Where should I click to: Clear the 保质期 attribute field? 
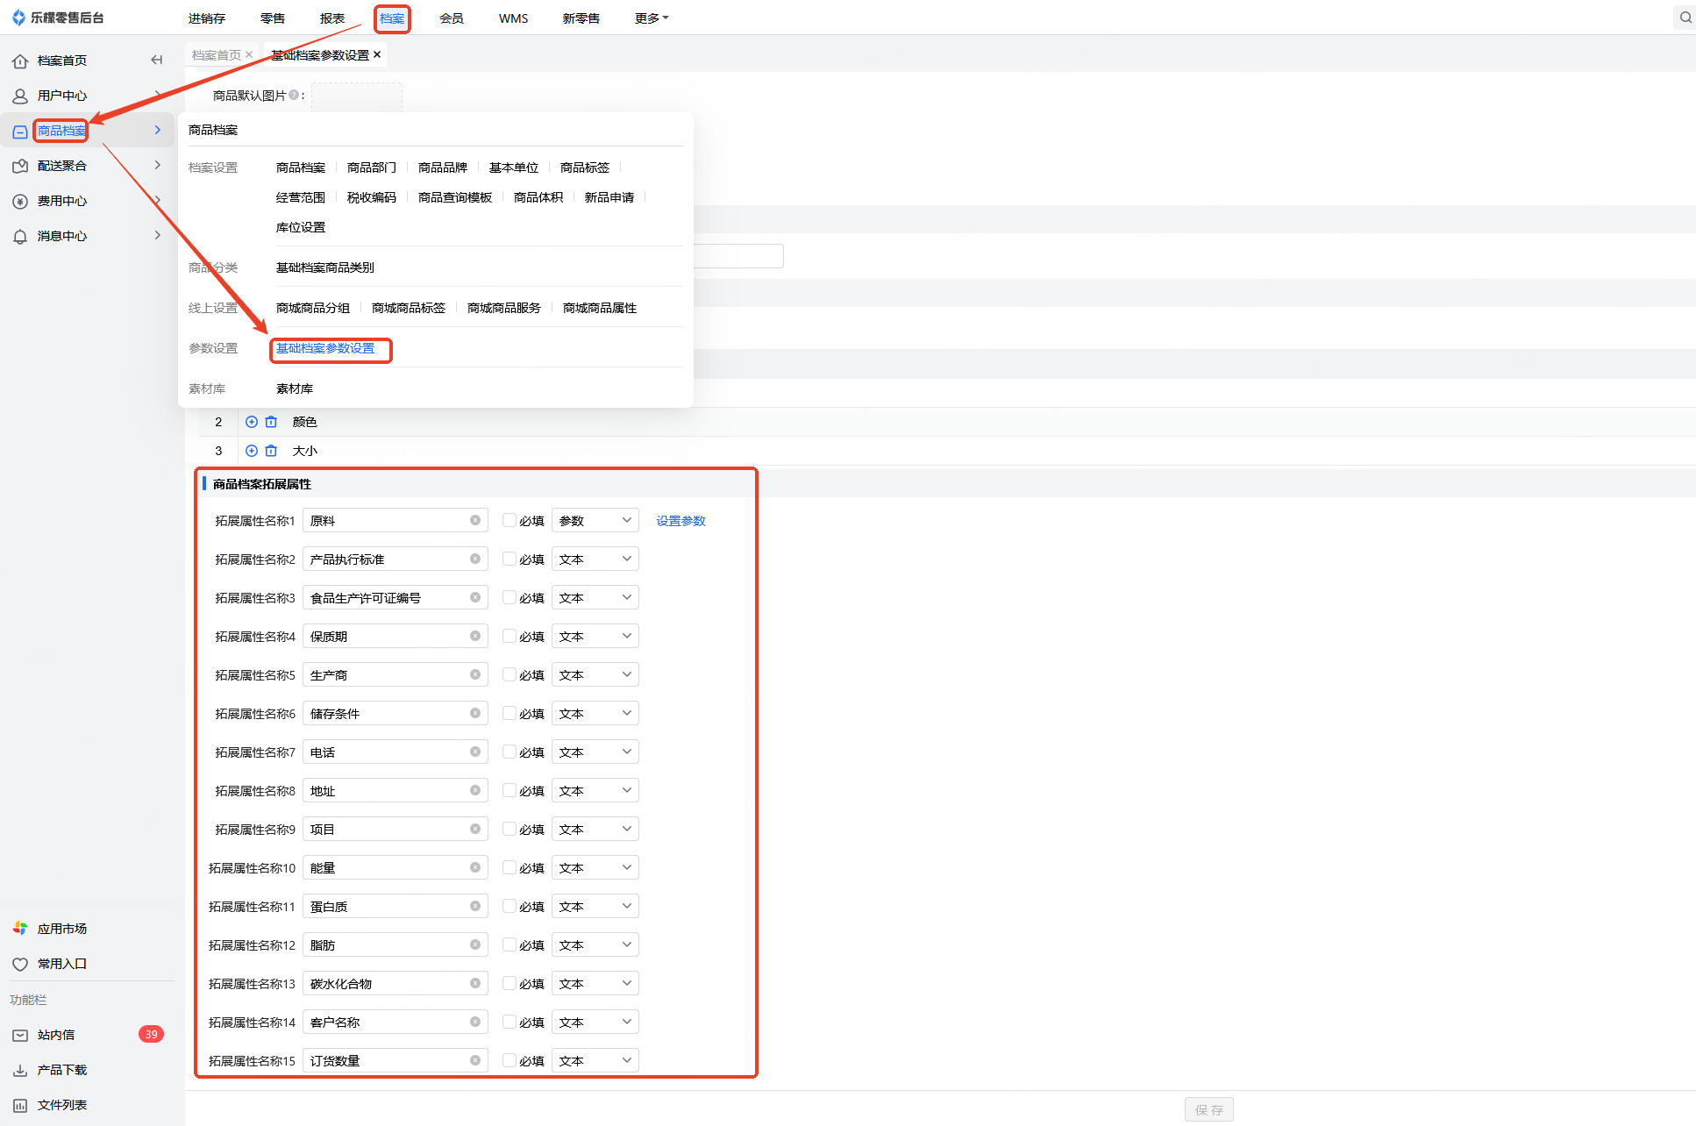point(475,636)
